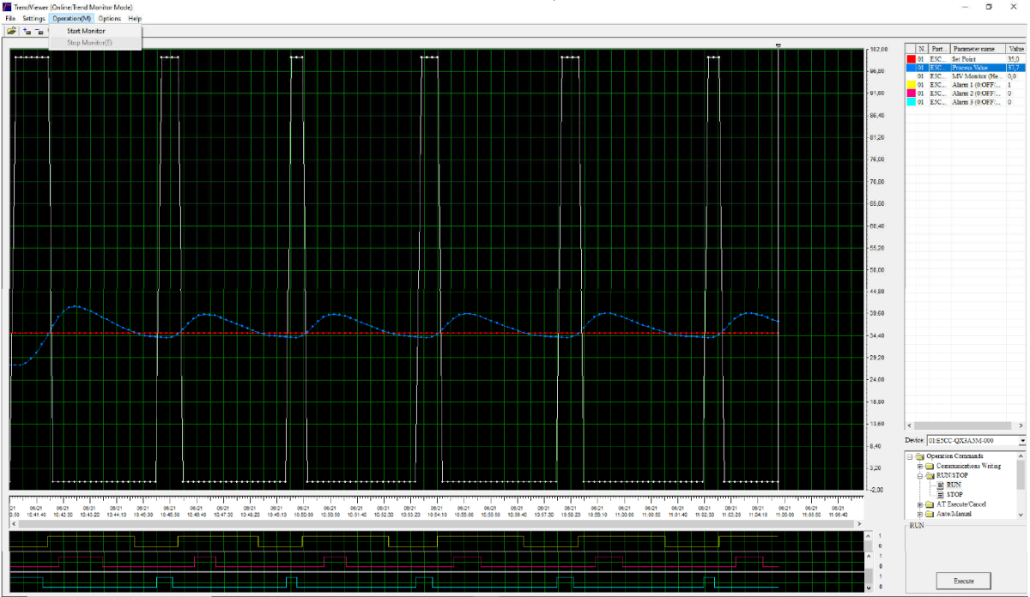Expand the Communications Writing tree node
1030x597 pixels.
[x=919, y=466]
